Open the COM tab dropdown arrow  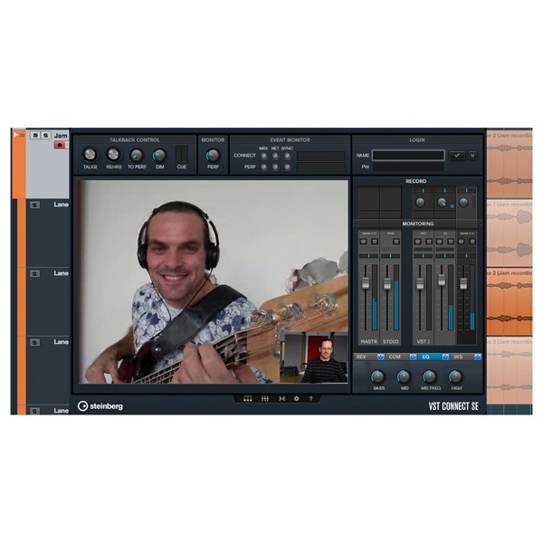click(413, 357)
